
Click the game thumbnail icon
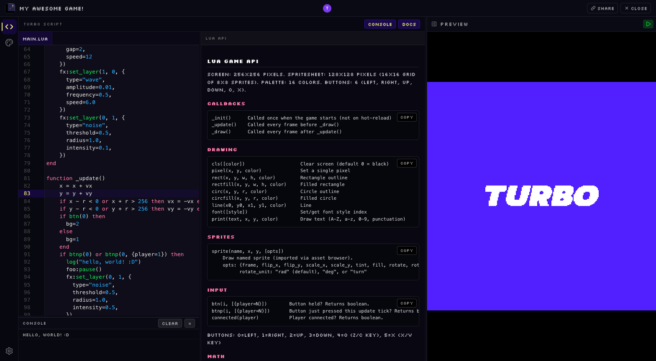pyautogui.click(x=10, y=8)
